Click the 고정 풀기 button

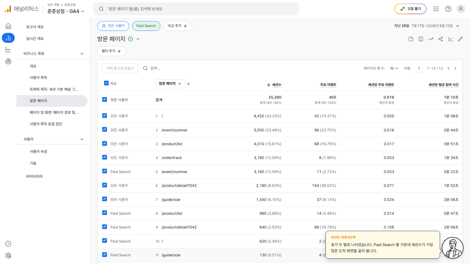pyautogui.click(x=411, y=9)
